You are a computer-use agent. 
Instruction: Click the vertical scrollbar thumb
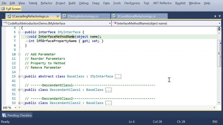click(x=219, y=53)
